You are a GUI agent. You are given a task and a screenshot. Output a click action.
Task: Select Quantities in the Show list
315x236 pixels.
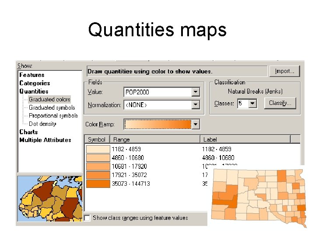coord(34,91)
